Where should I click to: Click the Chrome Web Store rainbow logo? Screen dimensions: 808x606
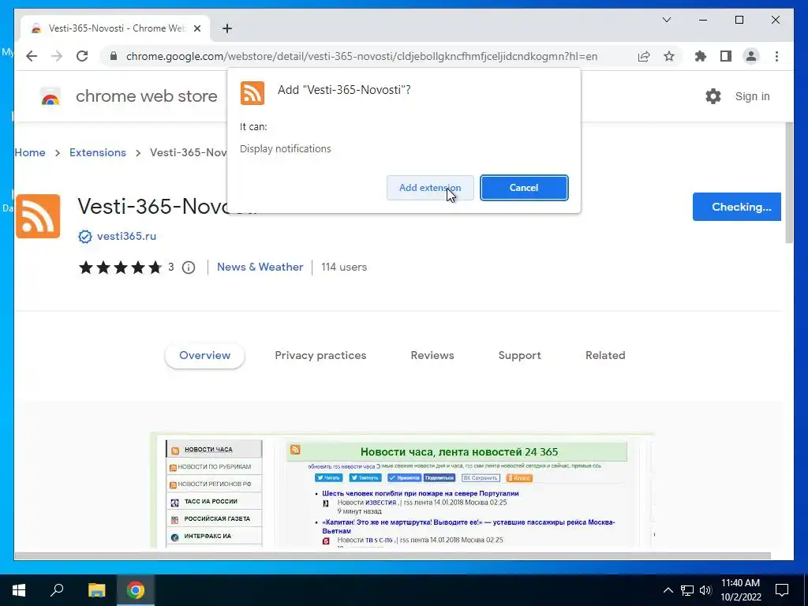(x=50, y=96)
